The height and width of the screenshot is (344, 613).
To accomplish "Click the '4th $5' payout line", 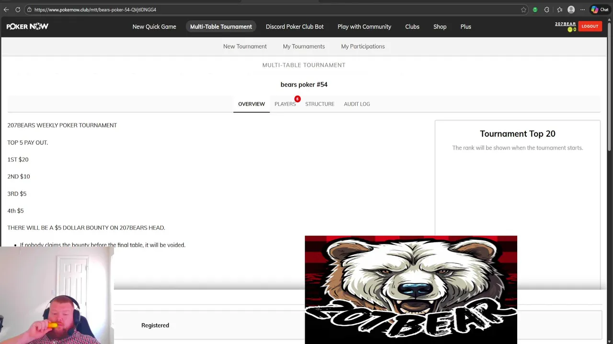I will coord(15,211).
